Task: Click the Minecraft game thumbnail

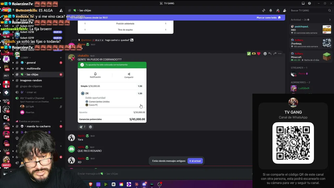Action: point(327,57)
